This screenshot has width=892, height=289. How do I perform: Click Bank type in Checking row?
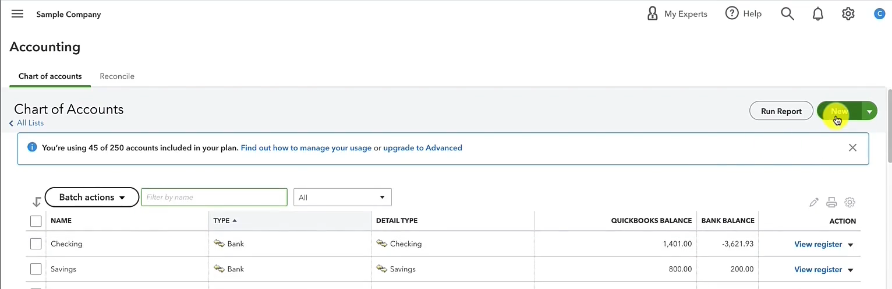[x=229, y=244]
